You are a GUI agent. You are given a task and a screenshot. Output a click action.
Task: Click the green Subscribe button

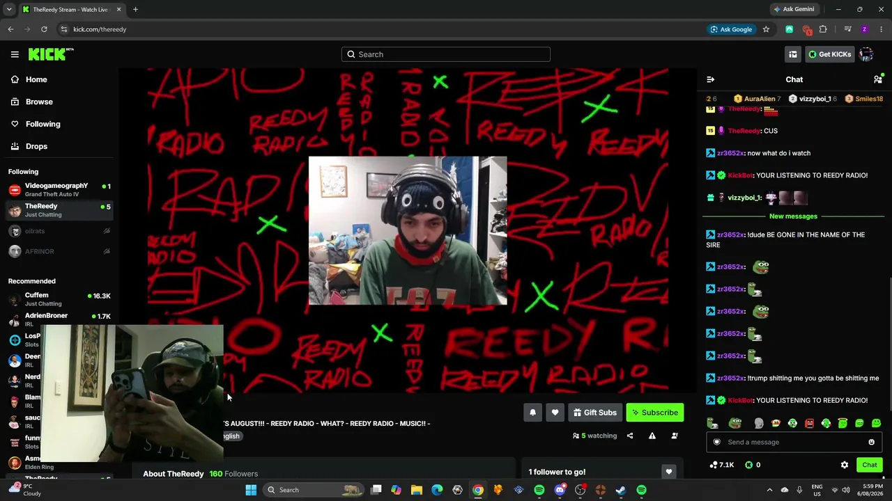655,413
